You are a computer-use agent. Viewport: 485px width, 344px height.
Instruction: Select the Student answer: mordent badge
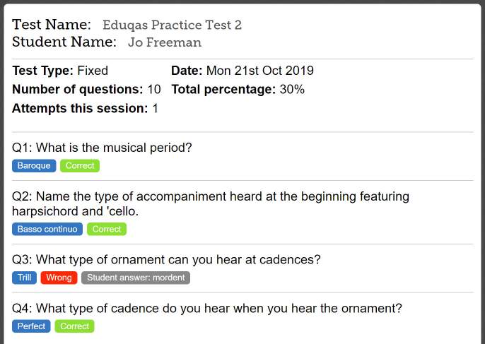coord(136,278)
